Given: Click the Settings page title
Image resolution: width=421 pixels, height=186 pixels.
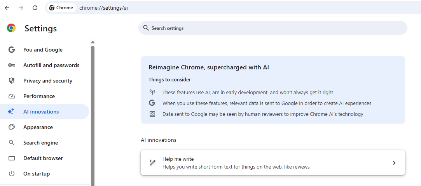Looking at the screenshot, I should click(40, 28).
